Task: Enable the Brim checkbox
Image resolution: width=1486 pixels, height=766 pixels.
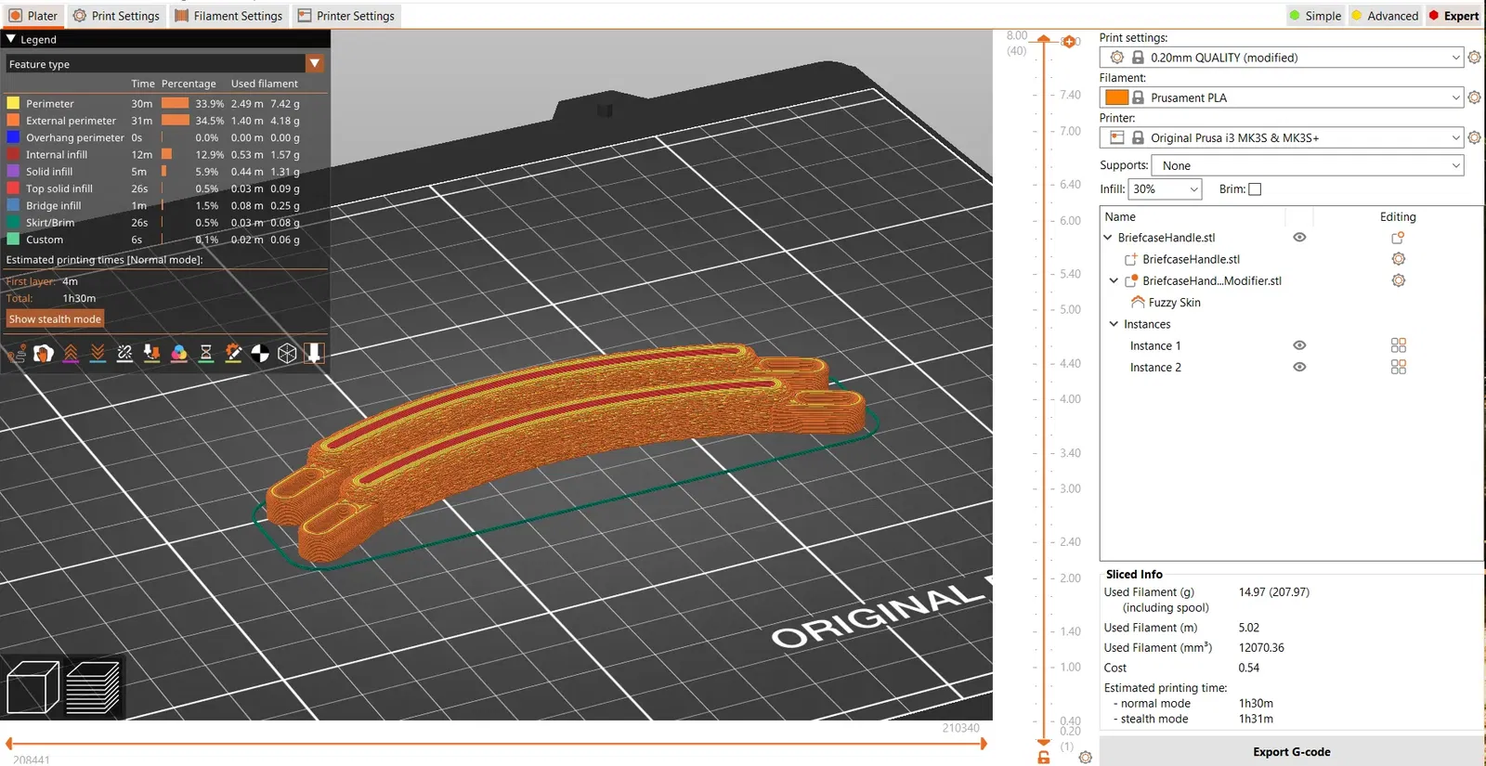Action: tap(1255, 189)
